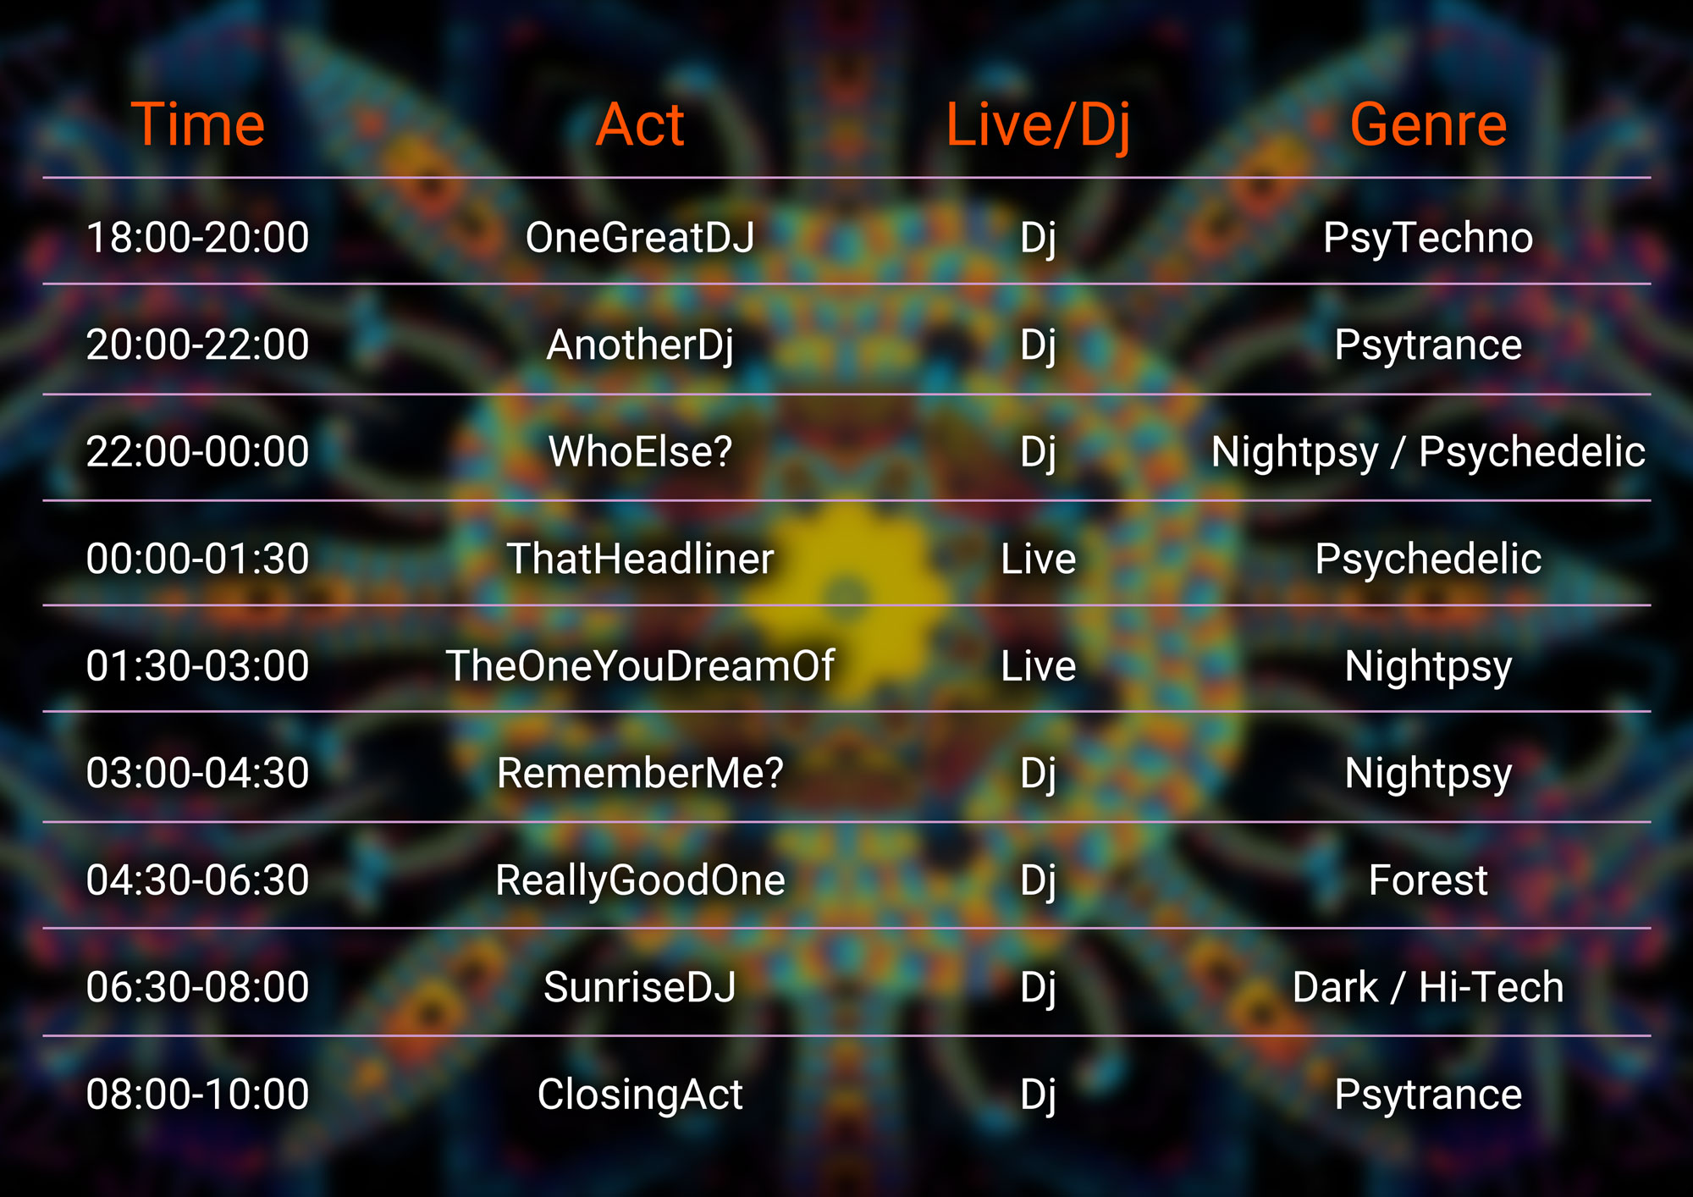1693x1197 pixels.
Task: Click the 18:00-20:00 time slot
Action: pos(197,238)
